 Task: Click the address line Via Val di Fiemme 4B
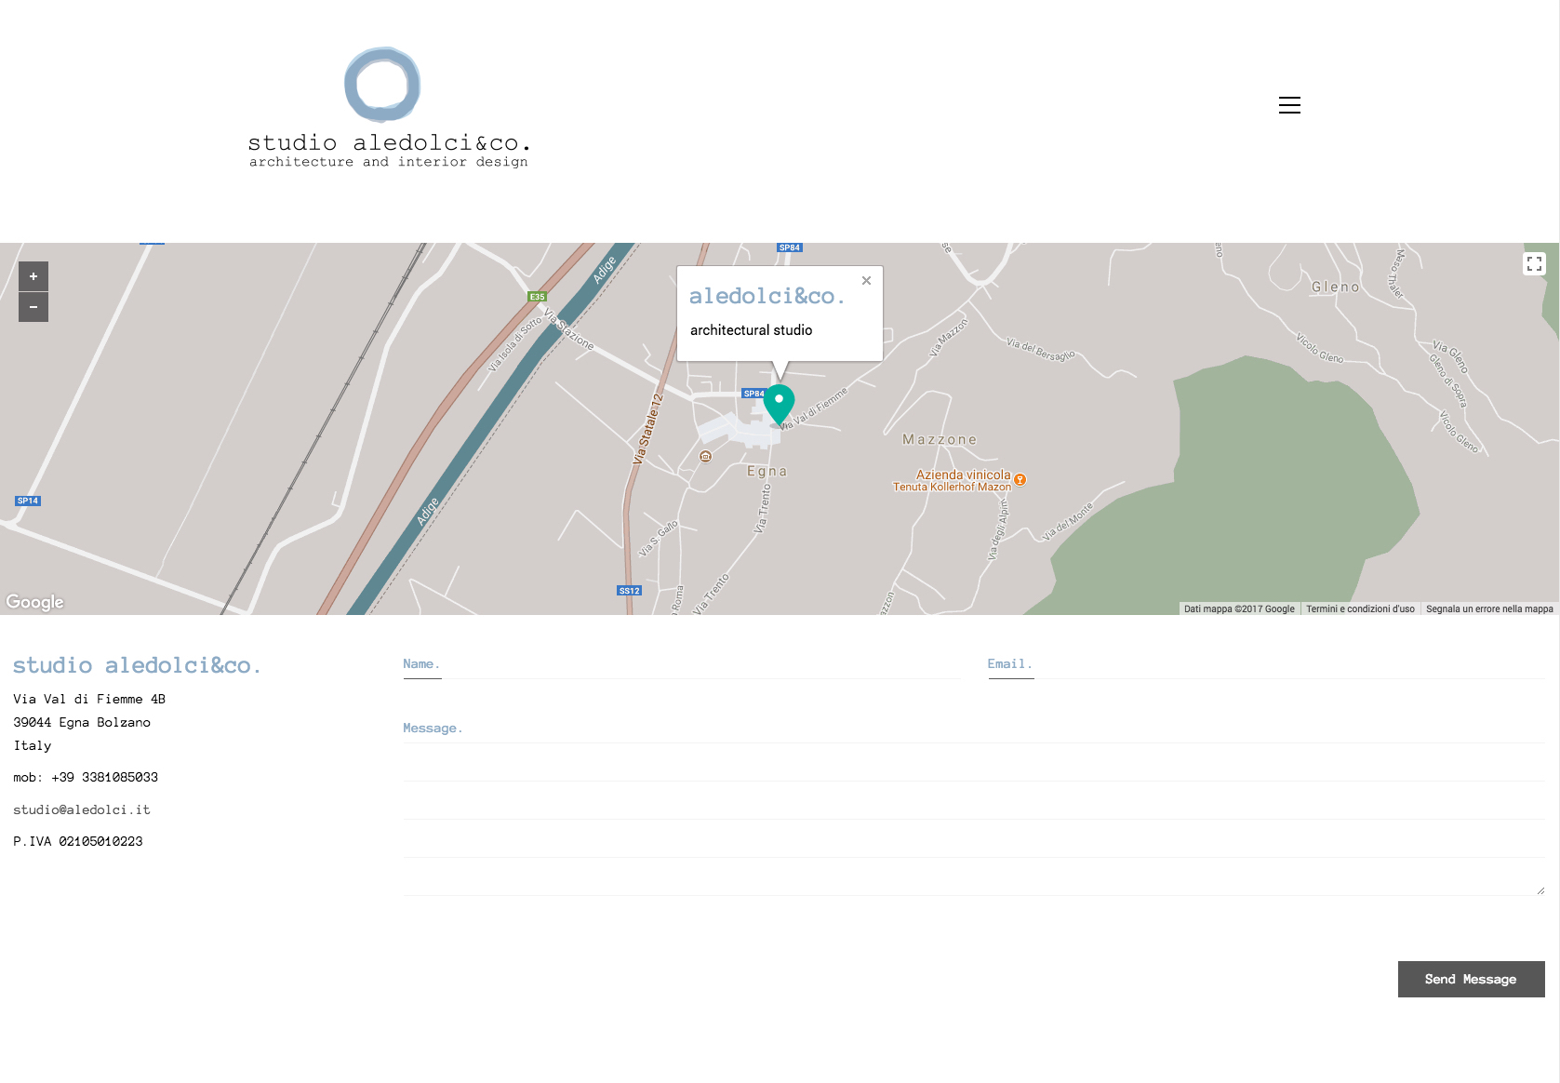coord(89,700)
